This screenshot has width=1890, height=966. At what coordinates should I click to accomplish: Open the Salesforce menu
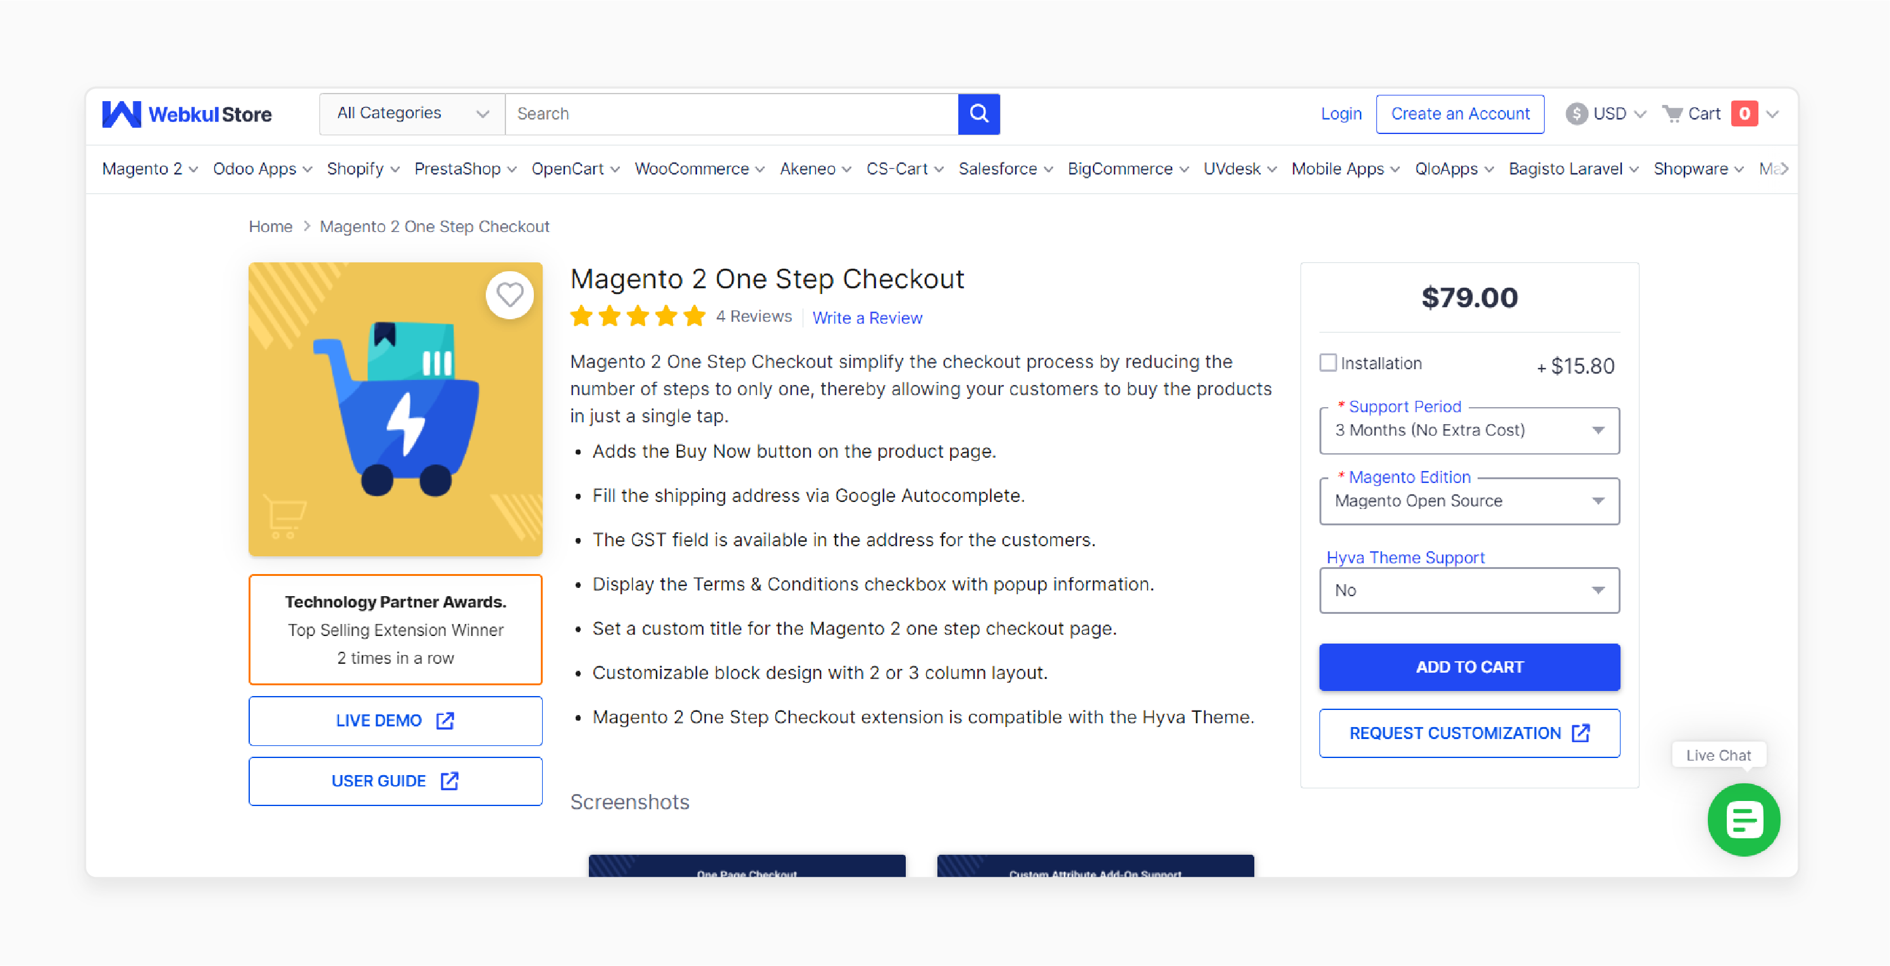(1006, 169)
